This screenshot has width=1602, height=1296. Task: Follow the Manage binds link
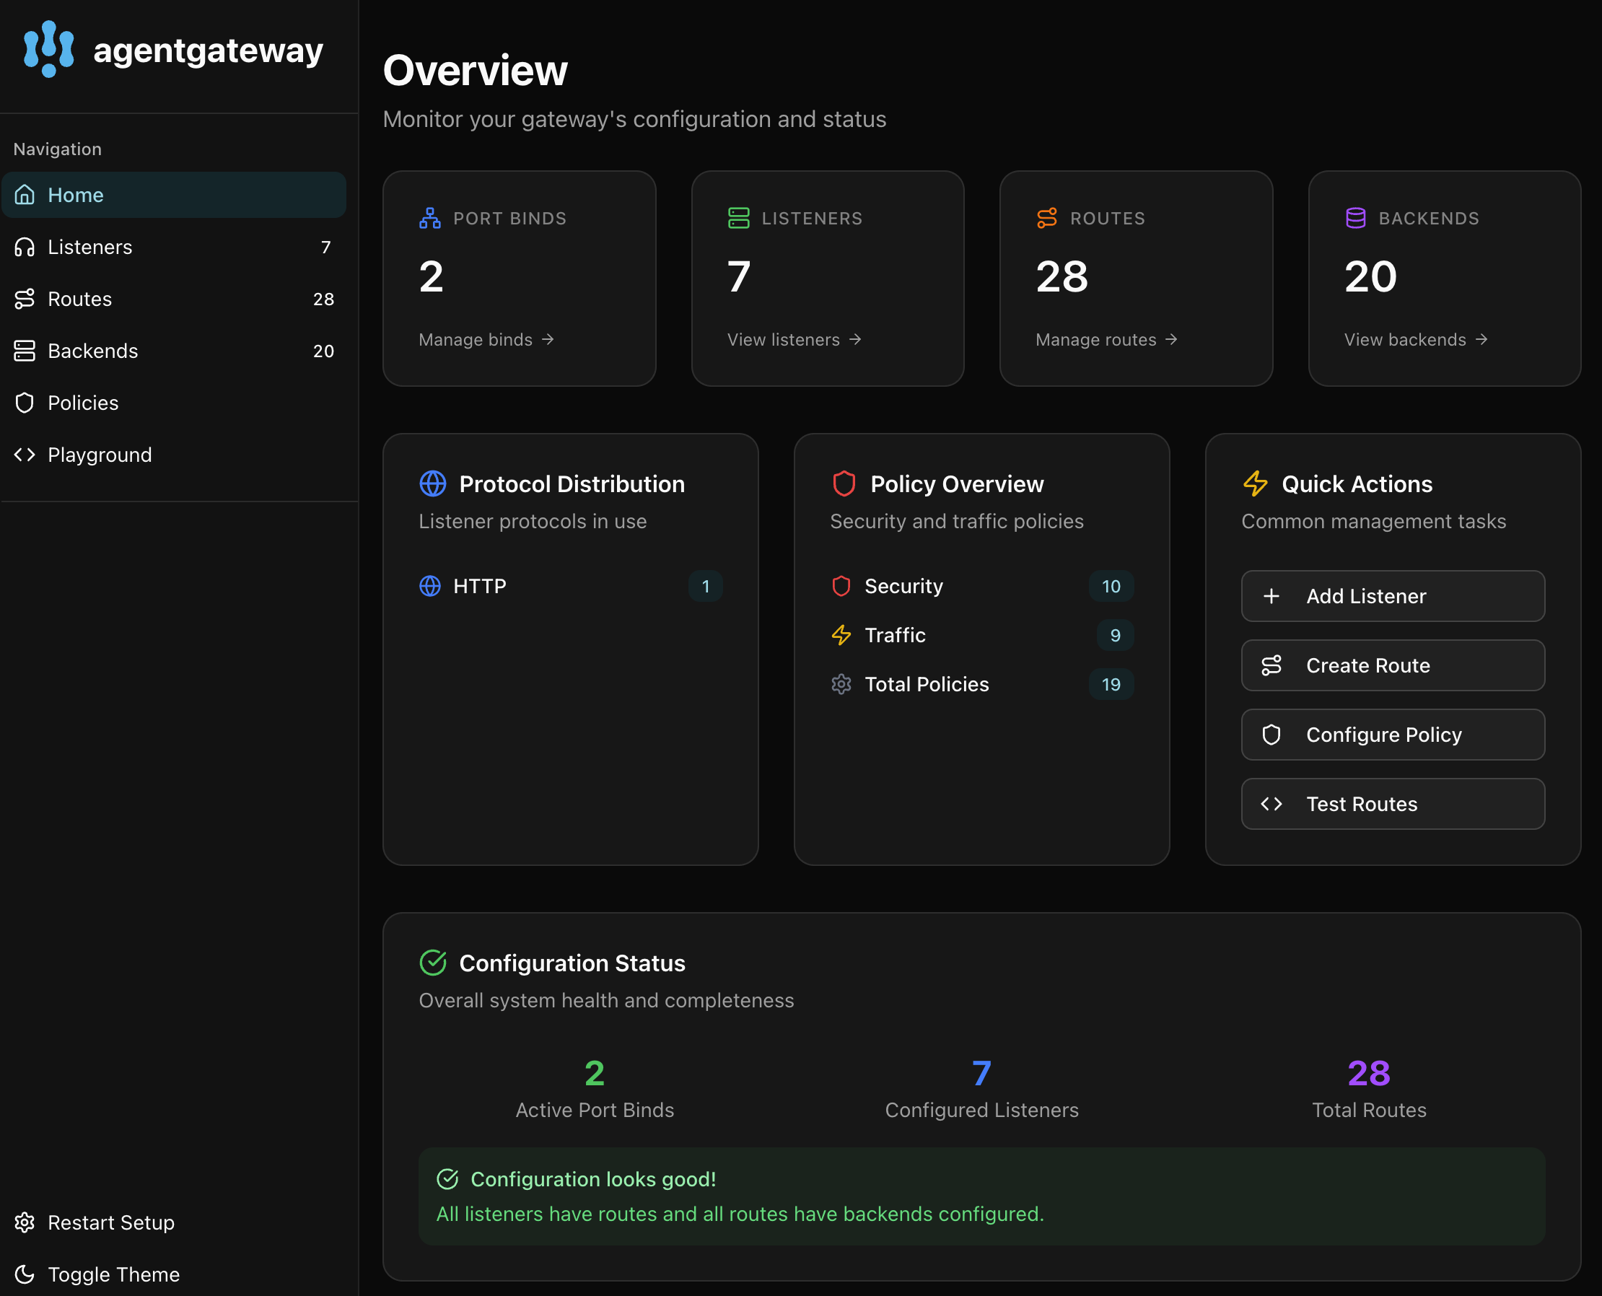[x=486, y=340]
